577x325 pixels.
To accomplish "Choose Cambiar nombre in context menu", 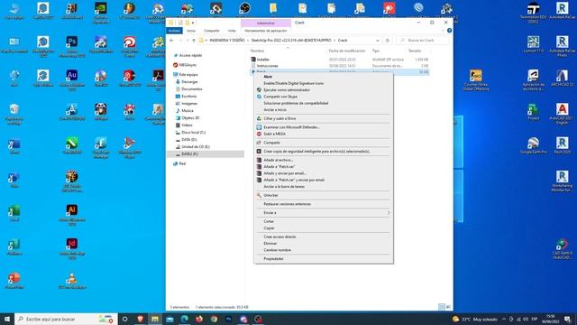I will pos(324,250).
